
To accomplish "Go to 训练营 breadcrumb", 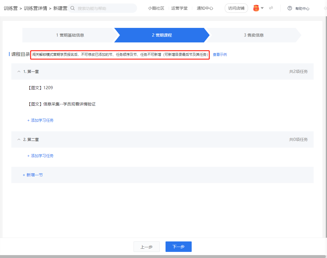I will click(x=11, y=8).
